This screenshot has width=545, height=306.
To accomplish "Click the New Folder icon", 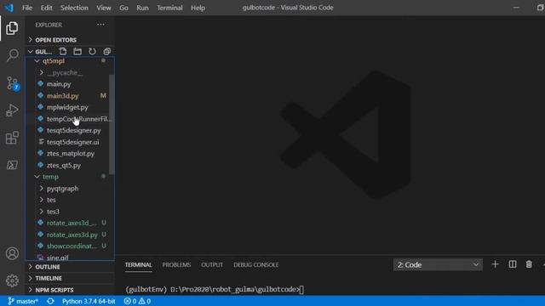I will click(77, 51).
